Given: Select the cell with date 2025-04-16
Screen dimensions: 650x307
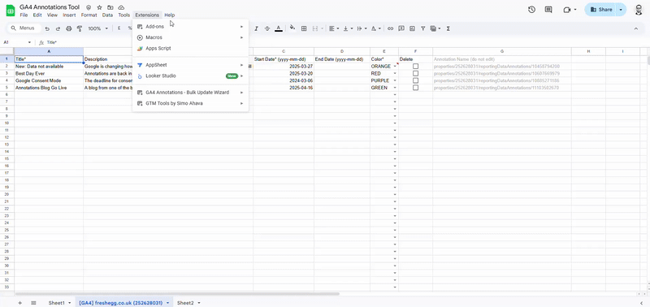Looking at the screenshot, I should point(284,88).
